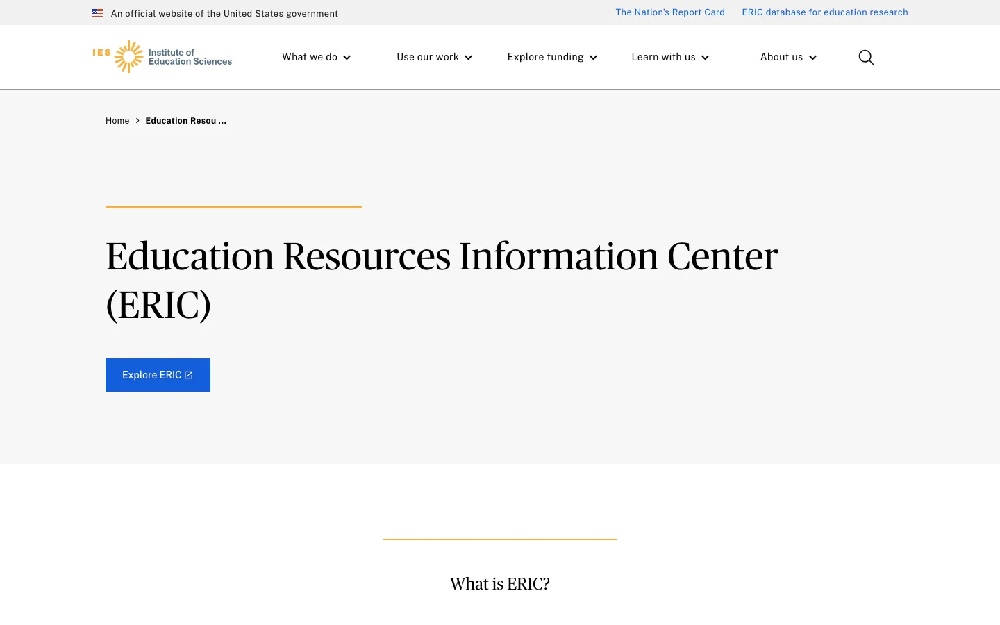Open the What we do menu
Image resolution: width=1000 pixels, height=625 pixels.
coord(316,57)
